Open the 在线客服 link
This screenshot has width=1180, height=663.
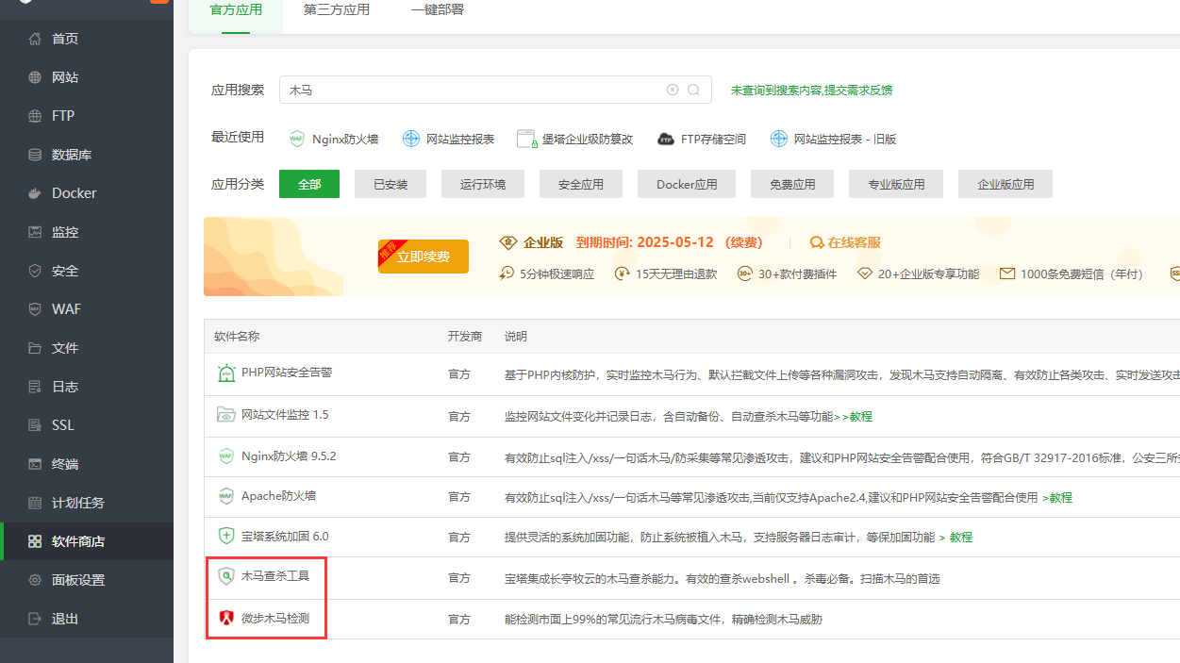[855, 242]
